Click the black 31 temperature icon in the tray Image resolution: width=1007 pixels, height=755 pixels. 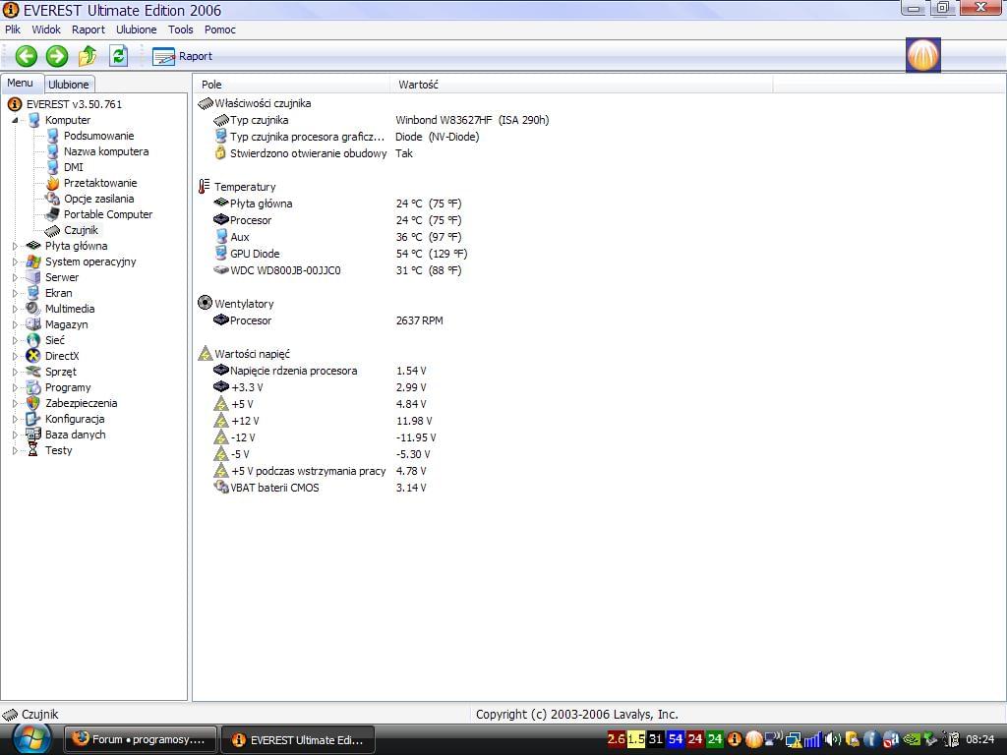[x=656, y=739]
